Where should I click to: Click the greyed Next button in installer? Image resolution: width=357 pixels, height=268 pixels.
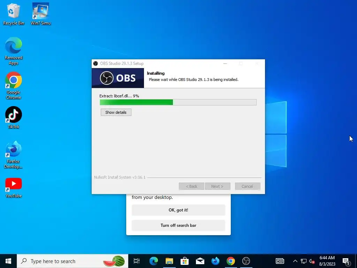218,186
